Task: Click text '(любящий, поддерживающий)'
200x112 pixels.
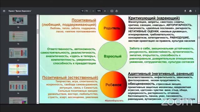Action: (69, 25)
